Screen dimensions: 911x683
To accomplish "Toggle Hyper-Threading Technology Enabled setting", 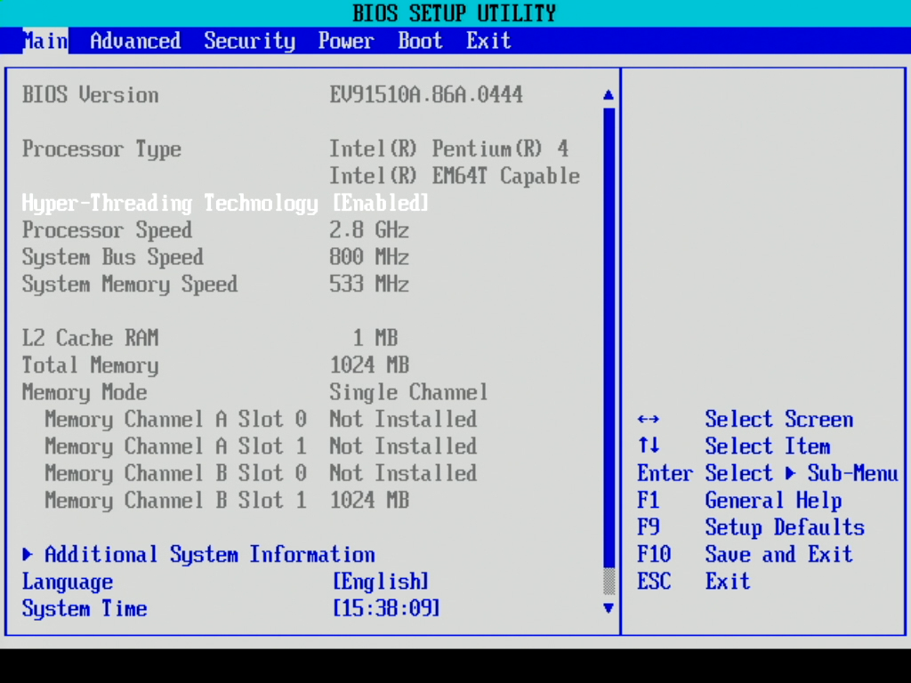I will tap(381, 204).
